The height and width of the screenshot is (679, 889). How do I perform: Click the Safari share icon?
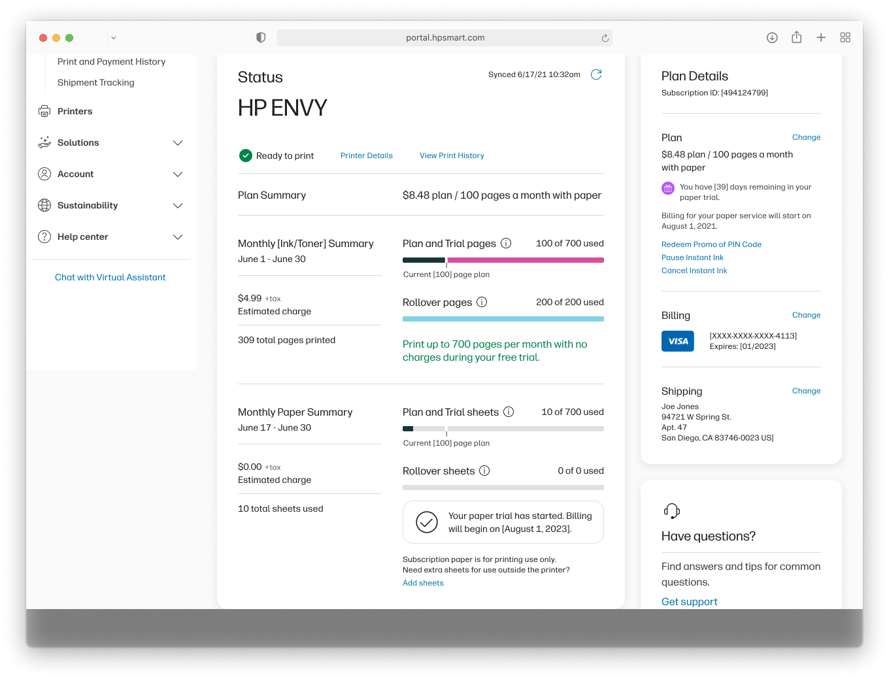click(x=796, y=37)
